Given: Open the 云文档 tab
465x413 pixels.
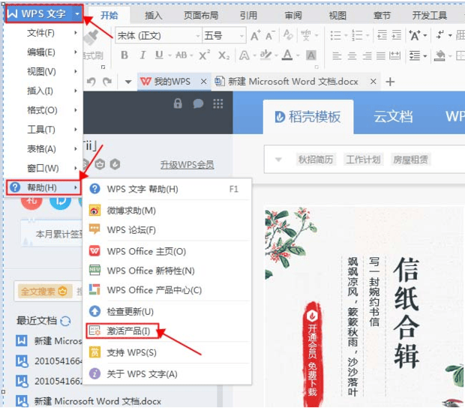Looking at the screenshot, I should point(393,116).
